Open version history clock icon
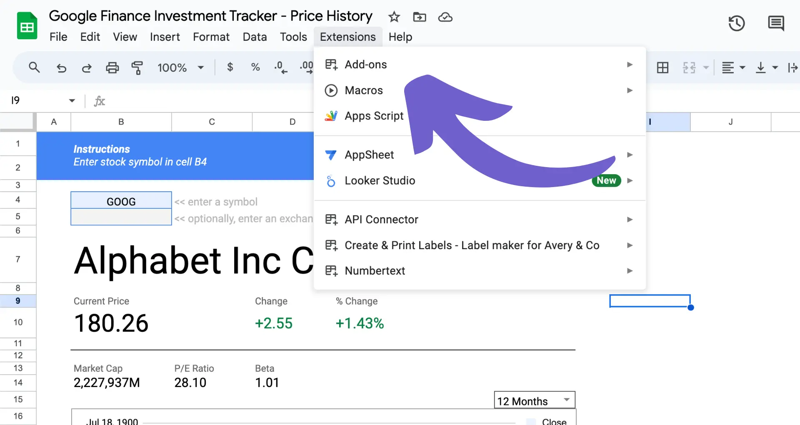800x425 pixels. pos(736,23)
